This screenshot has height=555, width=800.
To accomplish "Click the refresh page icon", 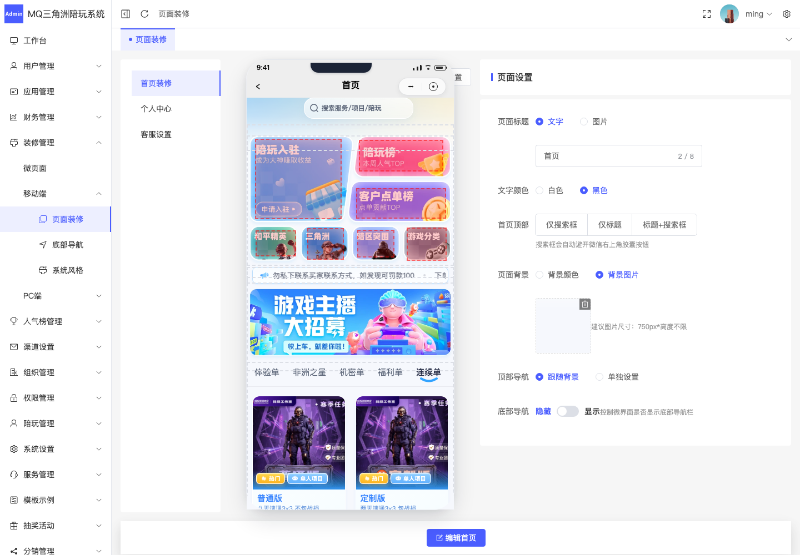I will 144,14.
